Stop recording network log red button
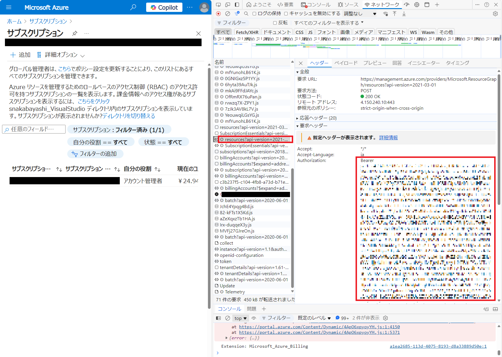This screenshot has height=357, width=502. pos(219,14)
